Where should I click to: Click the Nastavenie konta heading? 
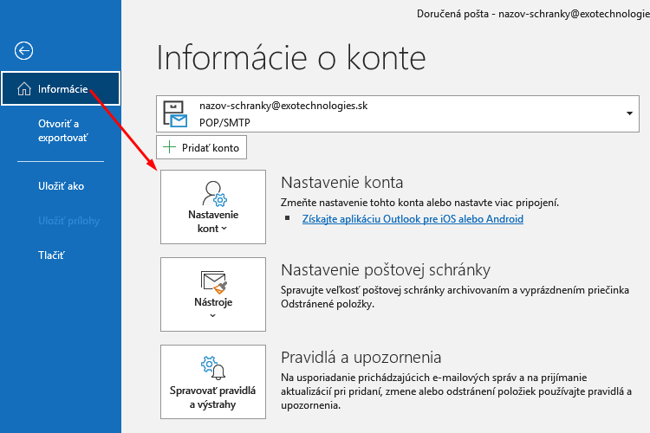[x=342, y=183]
